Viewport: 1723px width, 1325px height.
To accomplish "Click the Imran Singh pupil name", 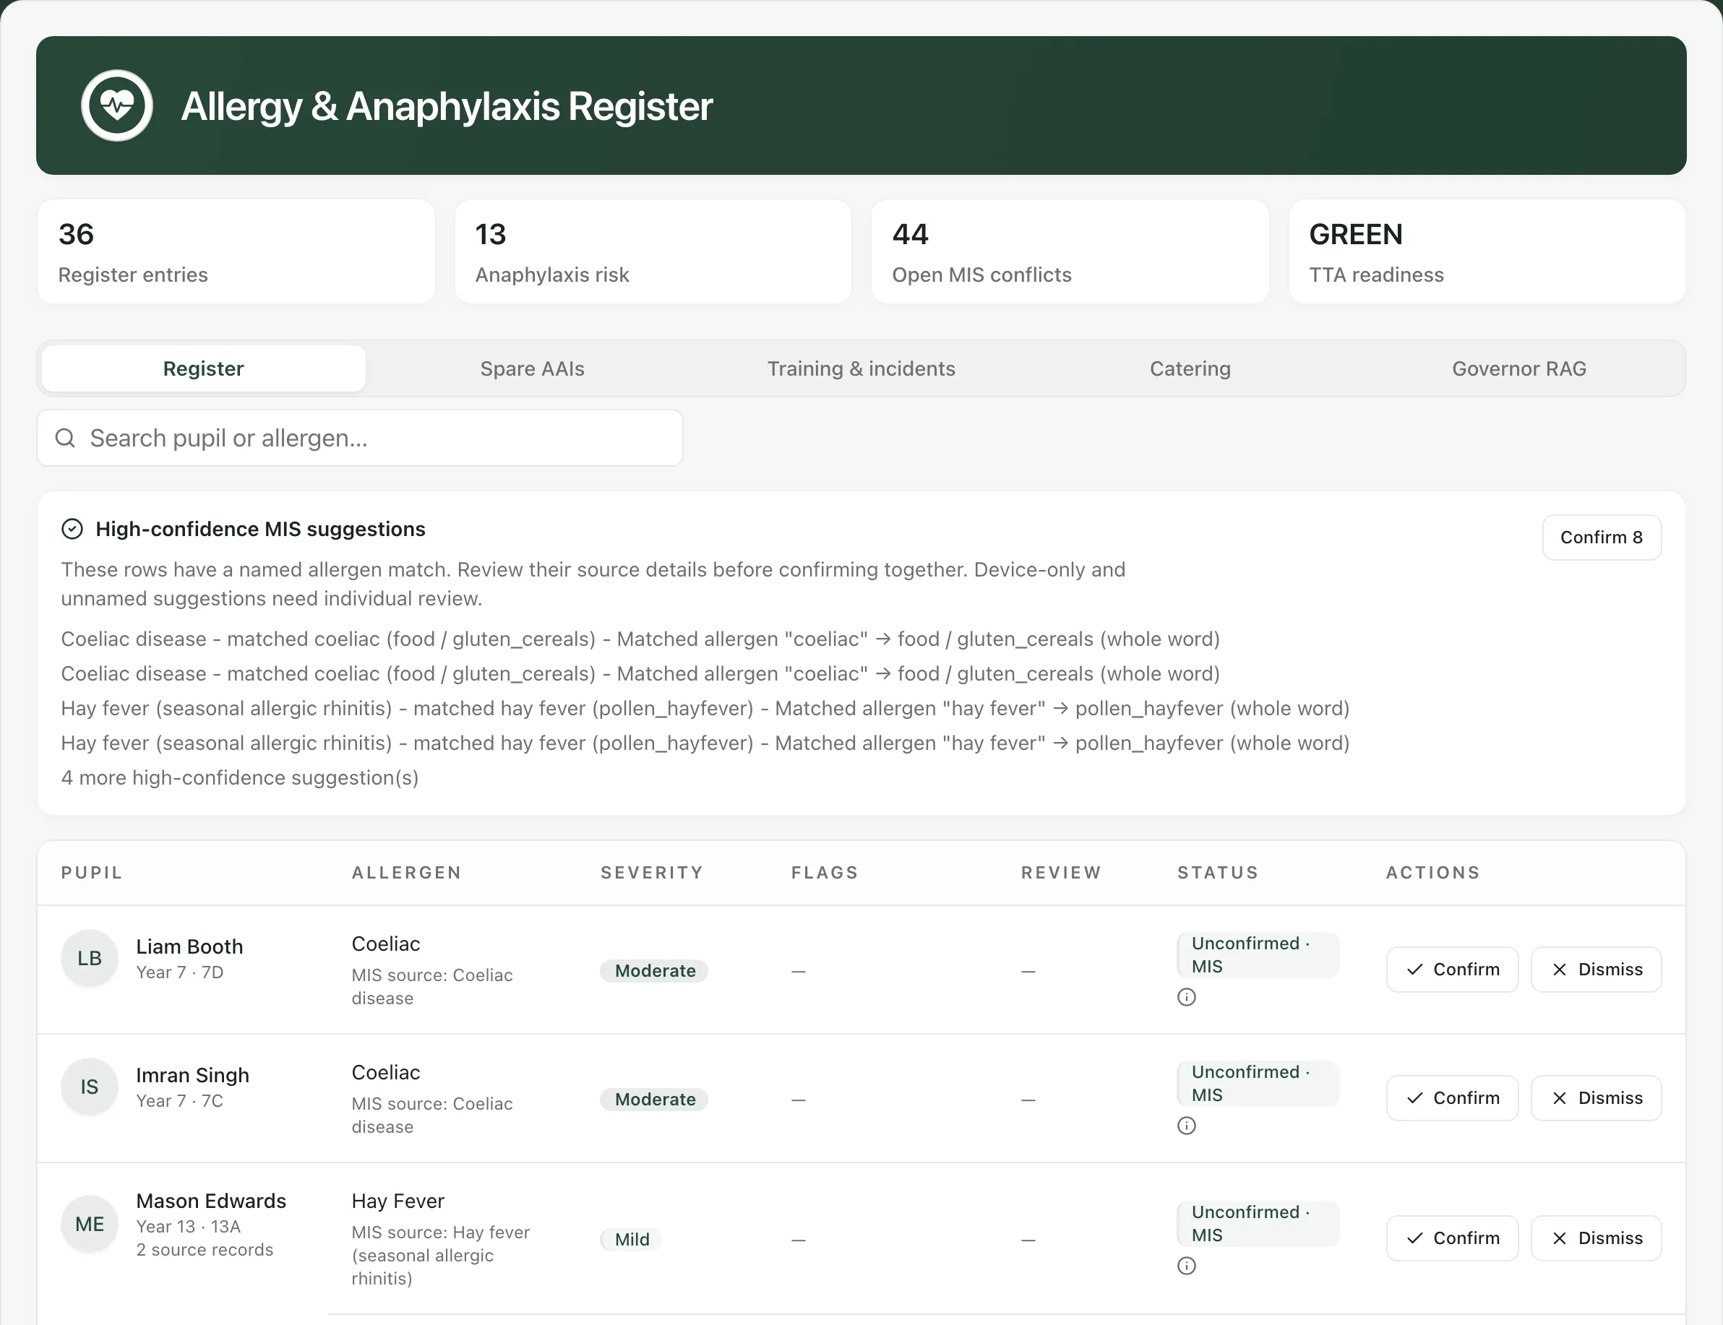I will pos(192,1075).
